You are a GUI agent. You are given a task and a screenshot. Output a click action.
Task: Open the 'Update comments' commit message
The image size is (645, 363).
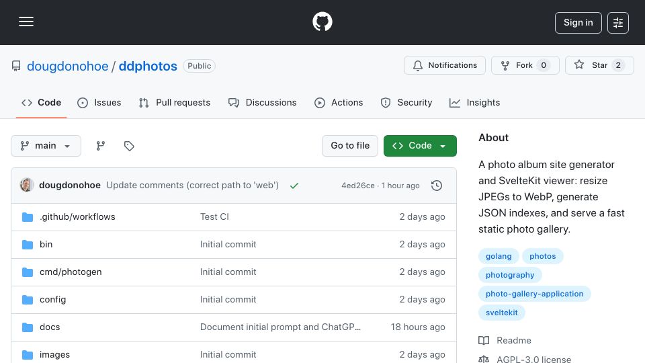tap(193, 186)
